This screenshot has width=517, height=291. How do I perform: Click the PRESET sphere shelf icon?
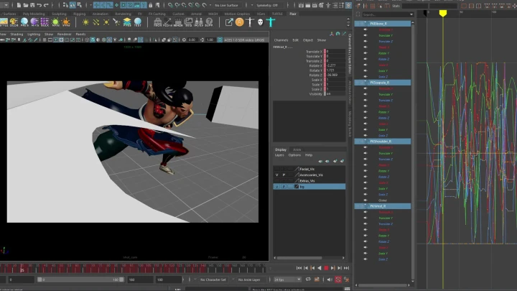pyautogui.click(x=24, y=22)
